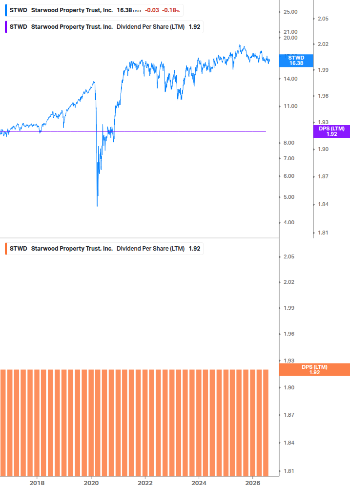Click the purple DPS (LTM) 1.92 axis label
Screen dimensions: 350x491
click(331, 131)
